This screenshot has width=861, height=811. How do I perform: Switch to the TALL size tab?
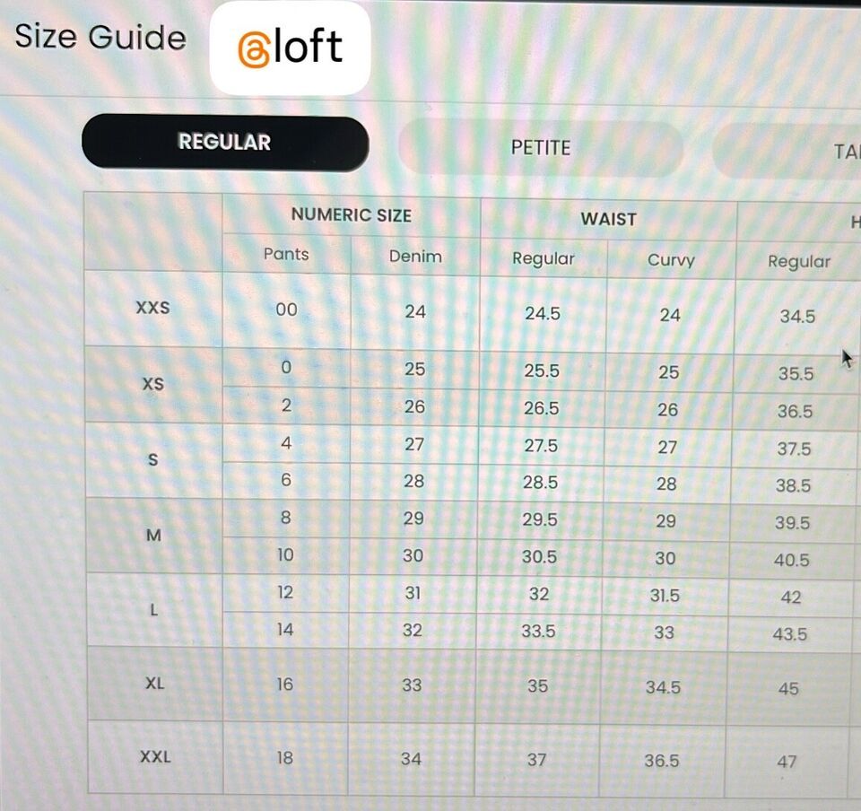coord(788,151)
